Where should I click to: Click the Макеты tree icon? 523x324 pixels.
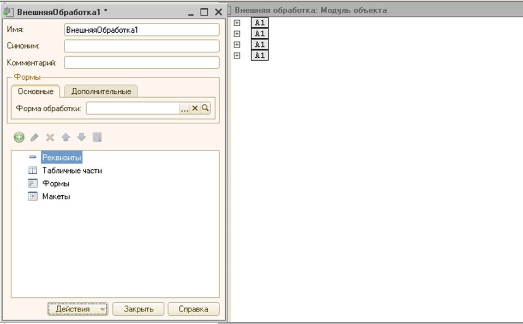pyautogui.click(x=33, y=196)
